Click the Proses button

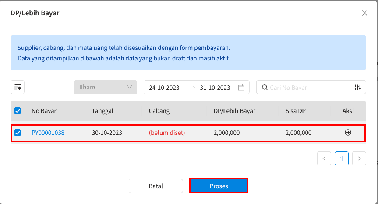pos(219,186)
